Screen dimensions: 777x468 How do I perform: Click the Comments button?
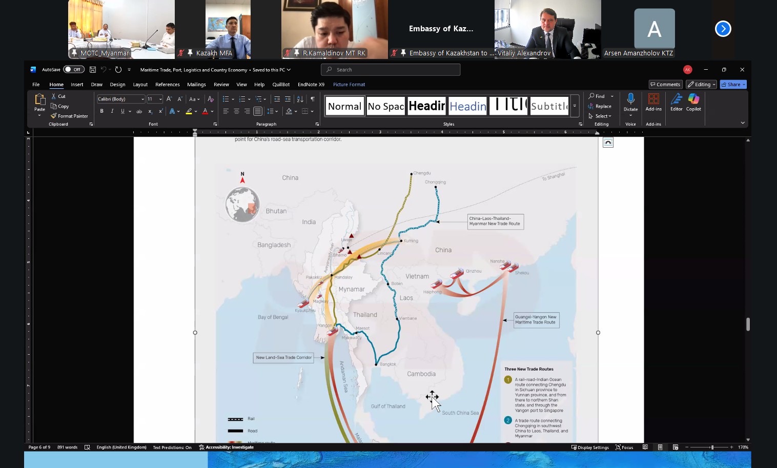pyautogui.click(x=665, y=85)
